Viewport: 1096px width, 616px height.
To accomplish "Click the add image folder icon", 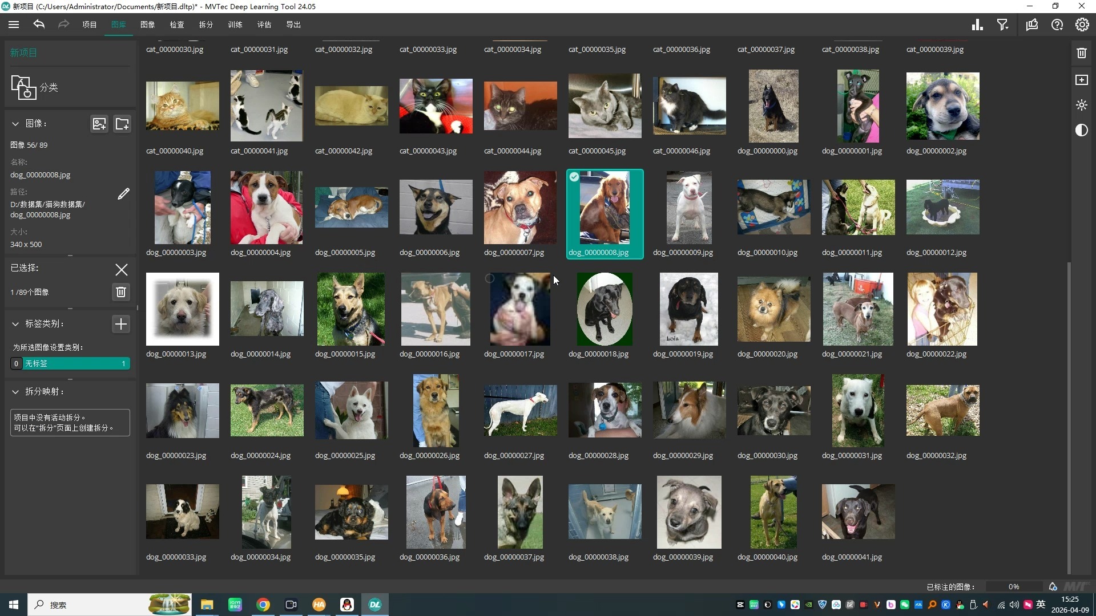I will [x=122, y=124].
